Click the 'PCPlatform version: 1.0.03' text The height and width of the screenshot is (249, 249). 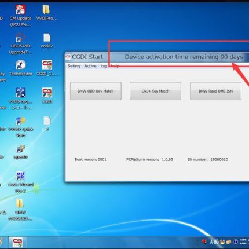[x=149, y=159]
